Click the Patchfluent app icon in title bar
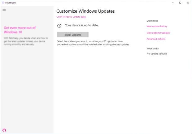Screen dimensions: 192x134 pyautogui.click(x=3, y=2)
